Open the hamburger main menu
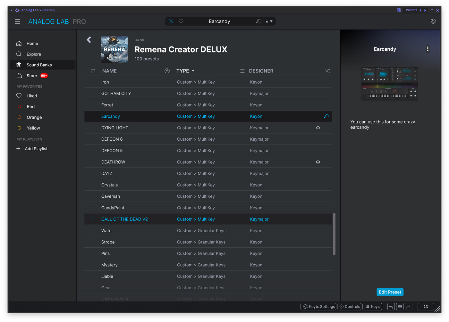The width and height of the screenshot is (449, 322). tap(17, 21)
